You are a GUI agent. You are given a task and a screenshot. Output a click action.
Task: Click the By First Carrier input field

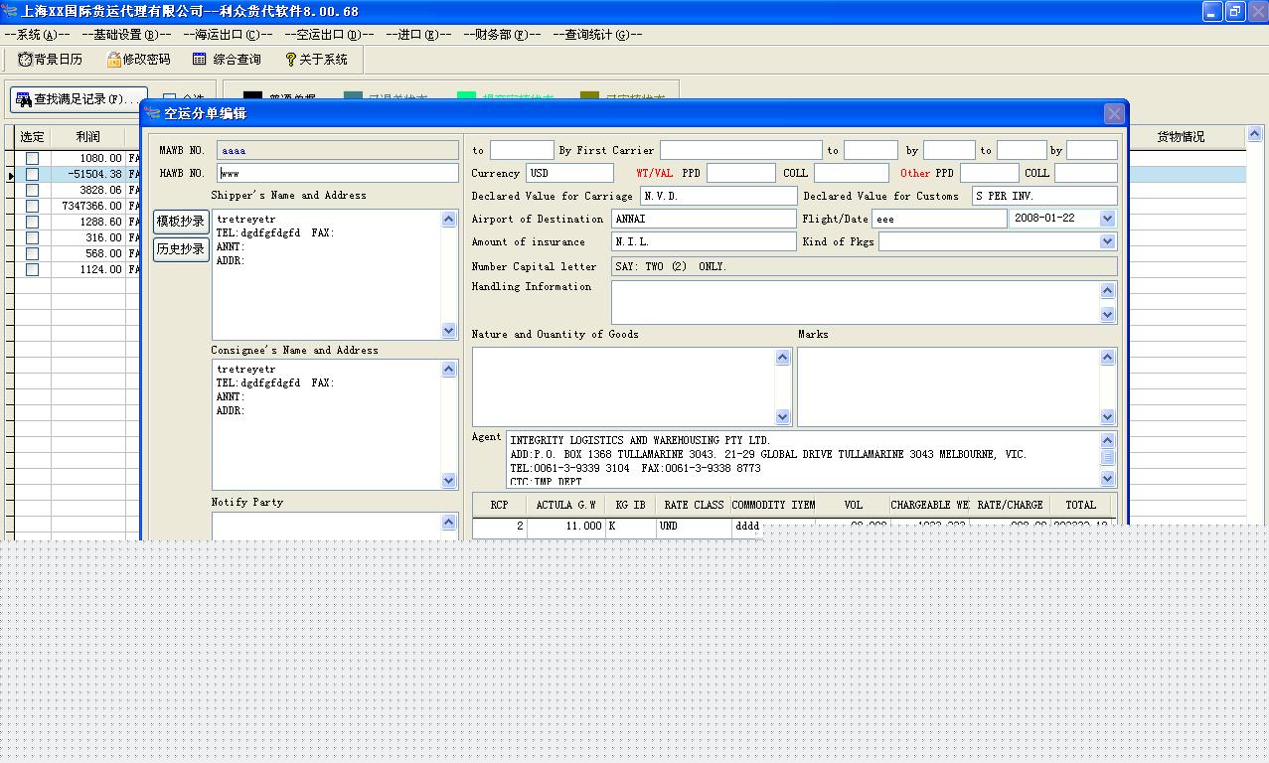[741, 150]
